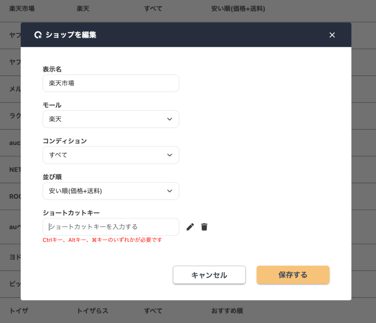Expand the 並び順 chevron arrow

tap(170, 191)
